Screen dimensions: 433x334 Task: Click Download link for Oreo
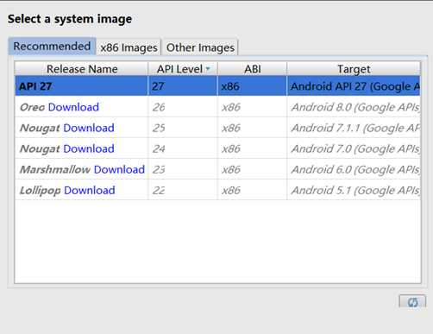coord(73,107)
